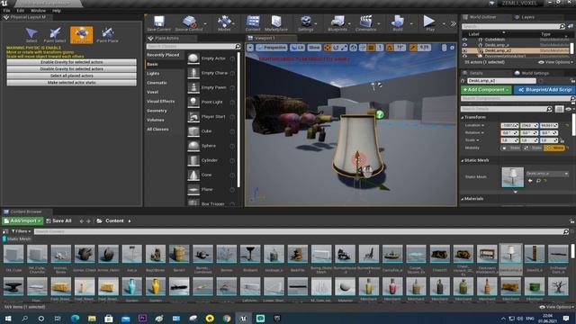Screen dimensions: 576x324
Task: Open the Cinematics toolbar icon
Action: click(x=366, y=23)
